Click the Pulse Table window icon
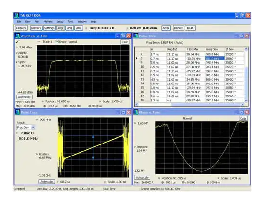Screen dimensions: 265x204 [136, 36]
